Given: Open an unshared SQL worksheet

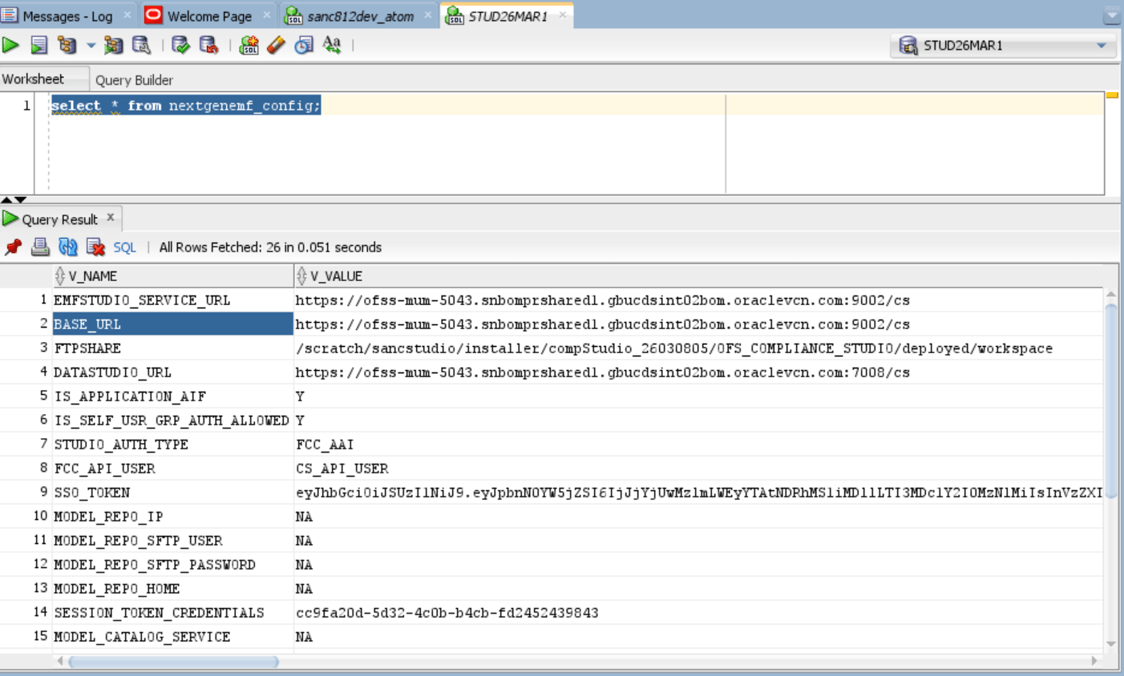Looking at the screenshot, I should tap(249, 46).
